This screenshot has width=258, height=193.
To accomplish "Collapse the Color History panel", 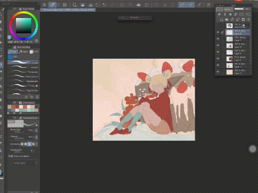I will point(9,103).
